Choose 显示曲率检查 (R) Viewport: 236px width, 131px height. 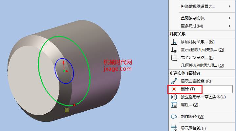pos(196,81)
